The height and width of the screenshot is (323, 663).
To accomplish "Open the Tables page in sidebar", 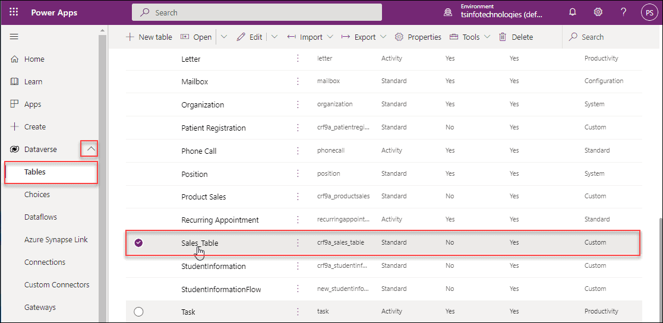I will 51,172.
